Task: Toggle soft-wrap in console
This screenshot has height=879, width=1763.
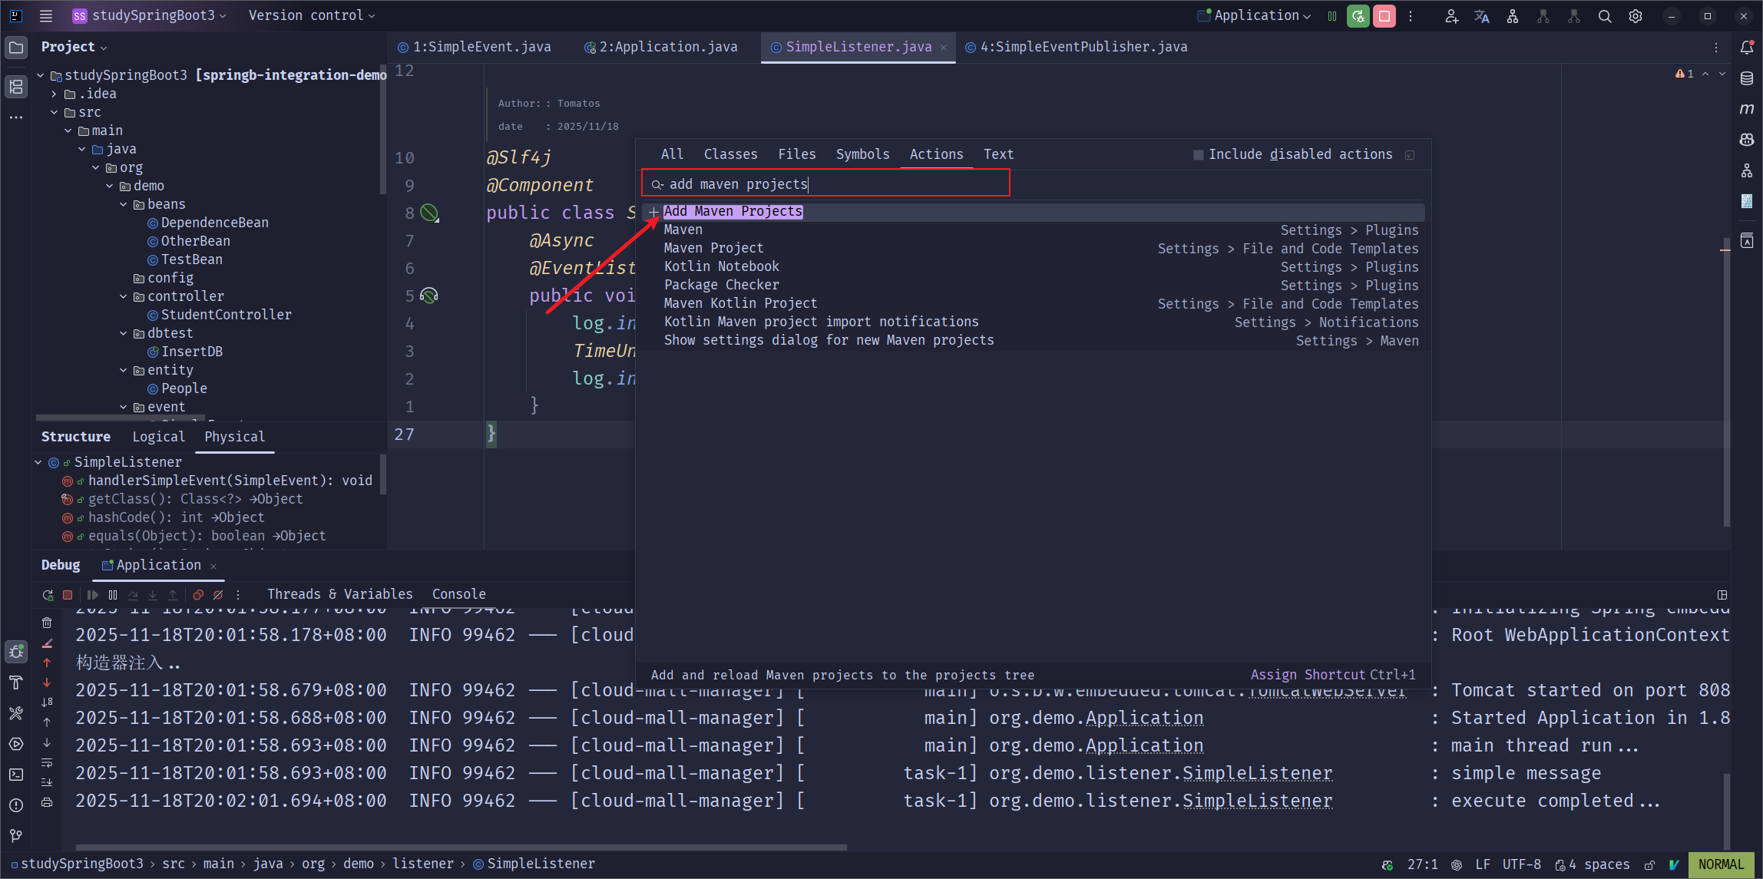Action: 47,762
